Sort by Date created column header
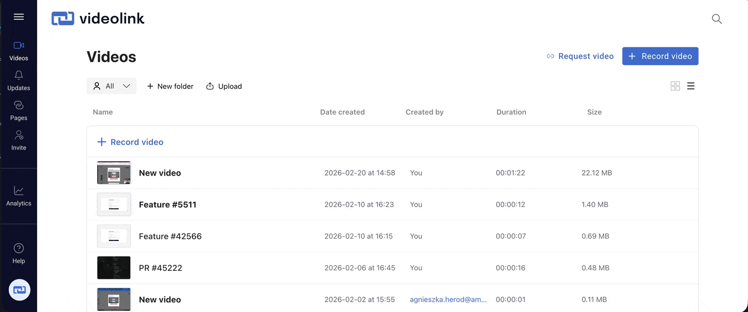 [x=342, y=112]
